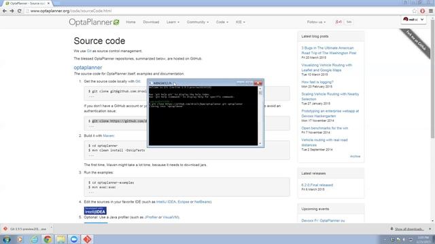Screen dimensions: 435x244
Task: Open the media player taskbar icon
Action: 20,239
